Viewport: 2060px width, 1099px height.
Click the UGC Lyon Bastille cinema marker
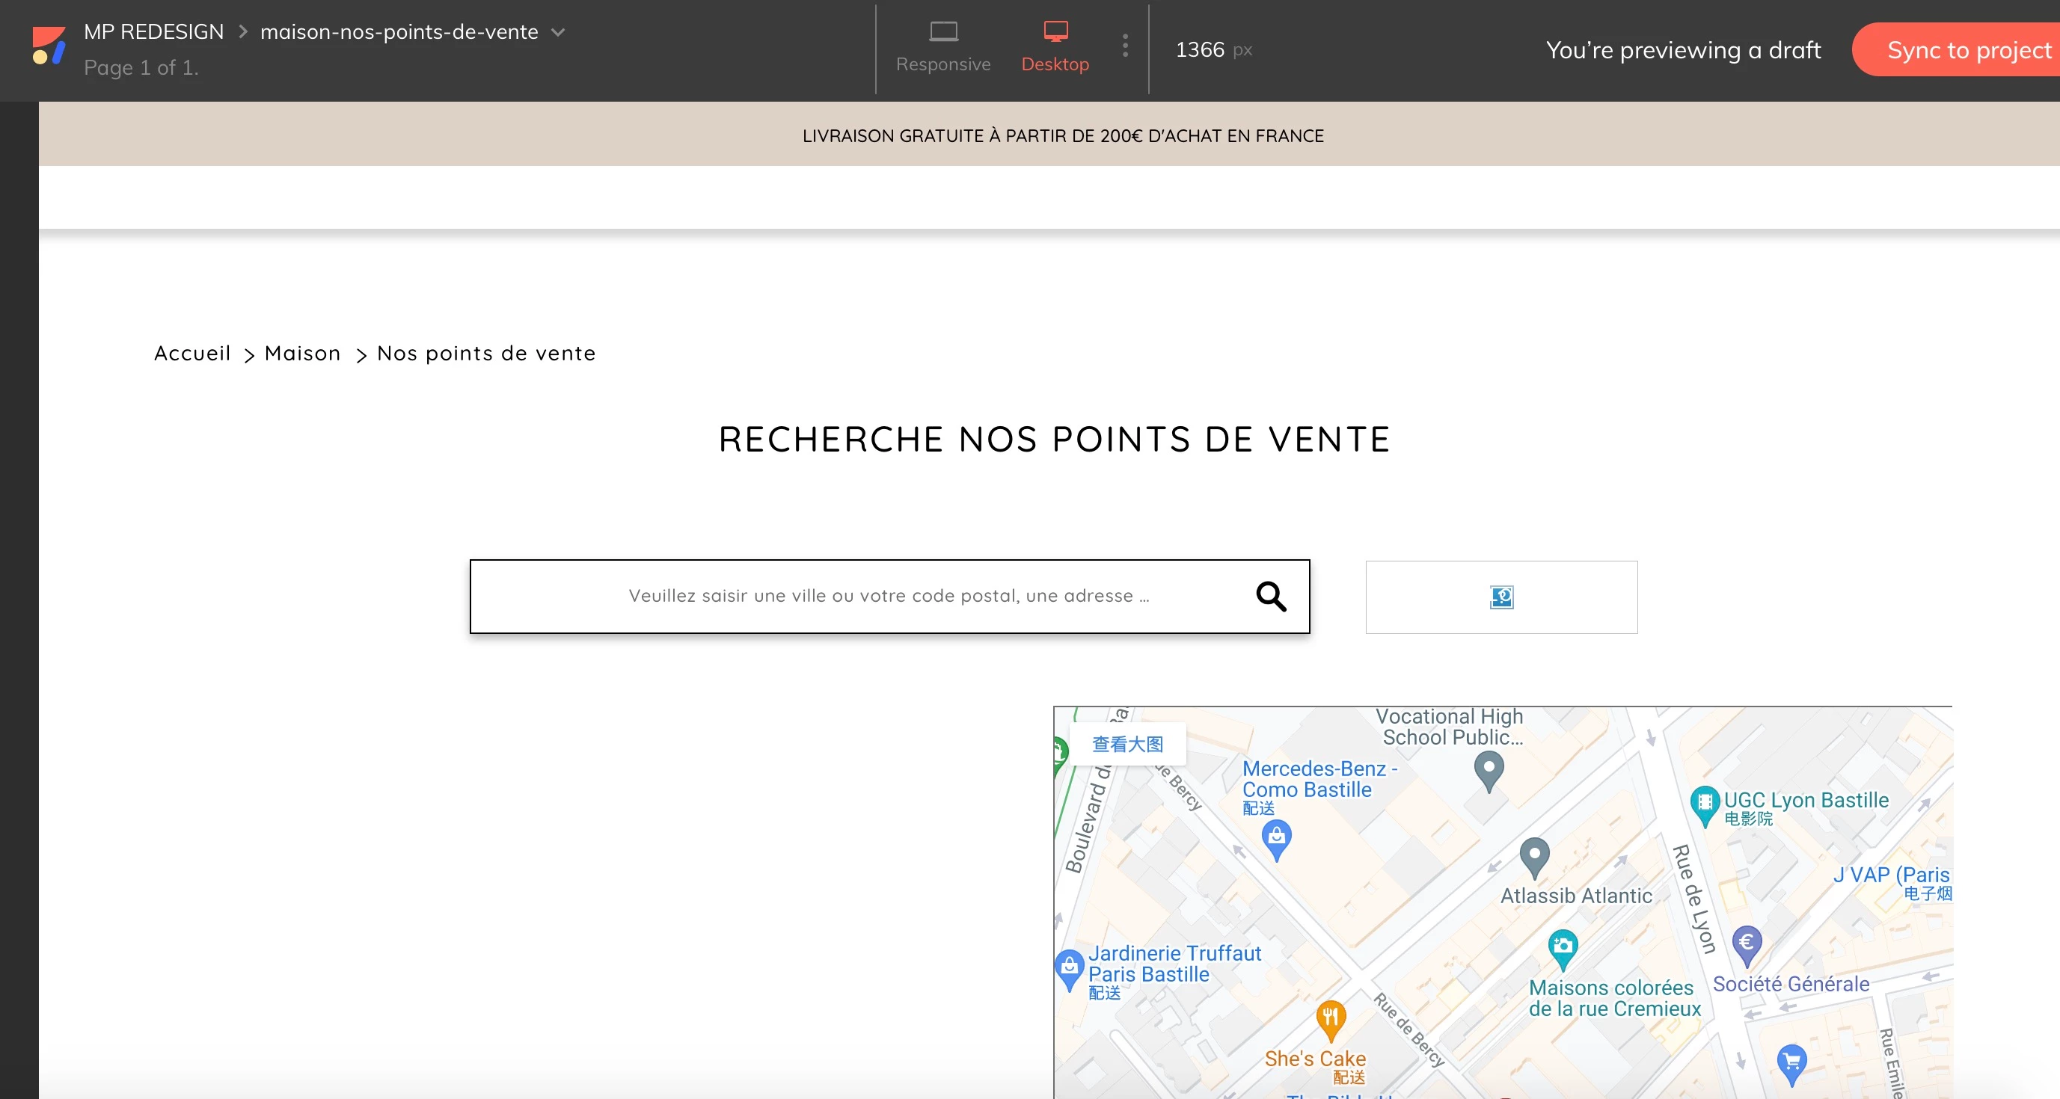click(1704, 803)
